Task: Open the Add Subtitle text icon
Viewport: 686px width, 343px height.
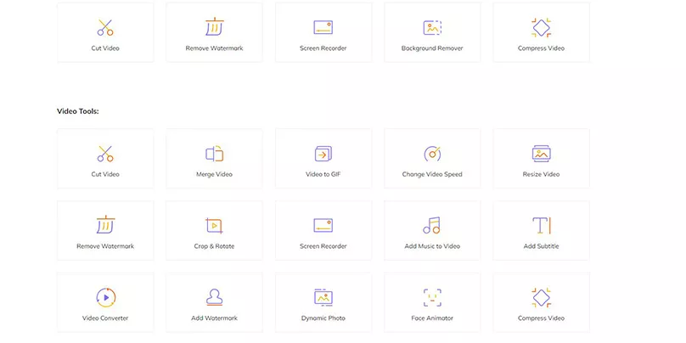Action: [541, 225]
